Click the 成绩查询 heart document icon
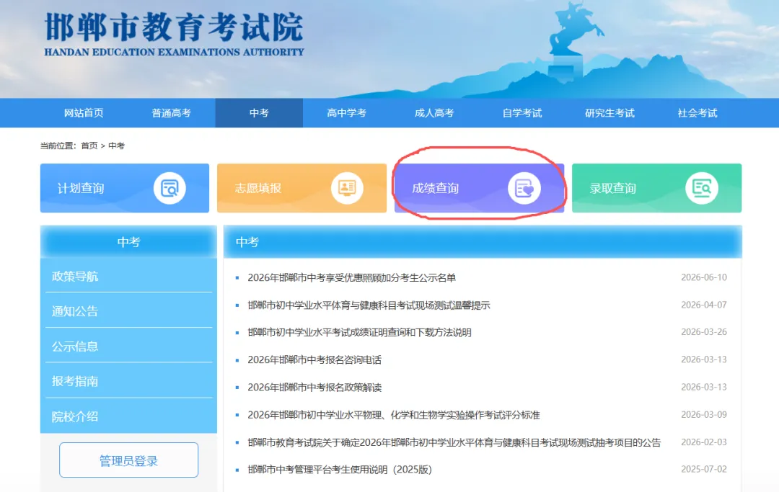This screenshot has height=492, width=779. click(x=524, y=188)
